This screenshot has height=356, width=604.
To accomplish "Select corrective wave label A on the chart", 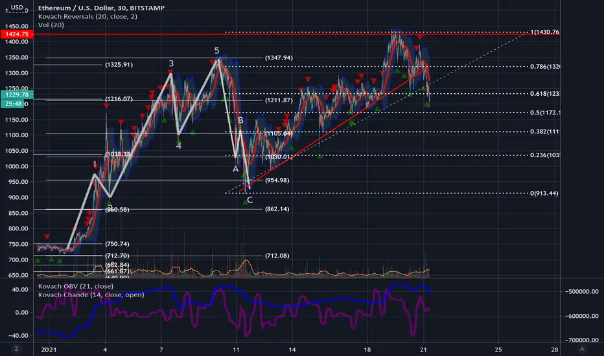I will (x=235, y=168).
